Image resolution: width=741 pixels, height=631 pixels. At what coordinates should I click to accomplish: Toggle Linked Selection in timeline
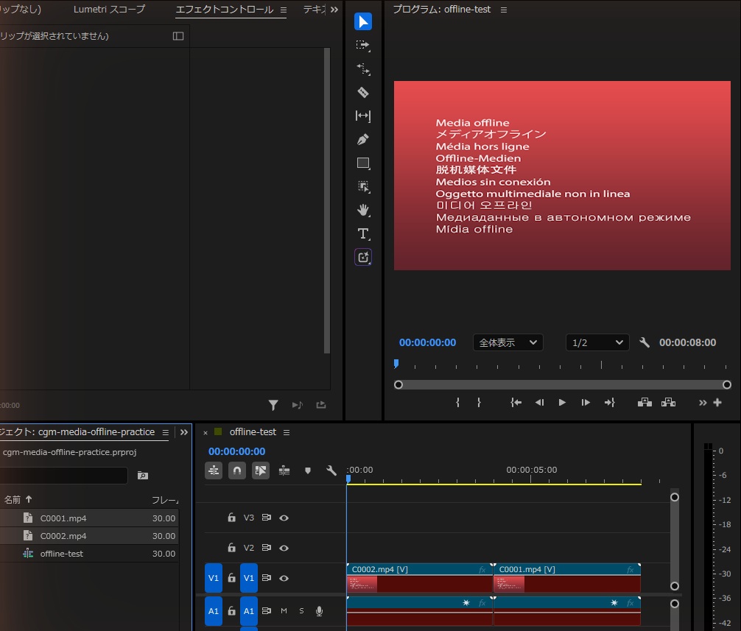(261, 470)
